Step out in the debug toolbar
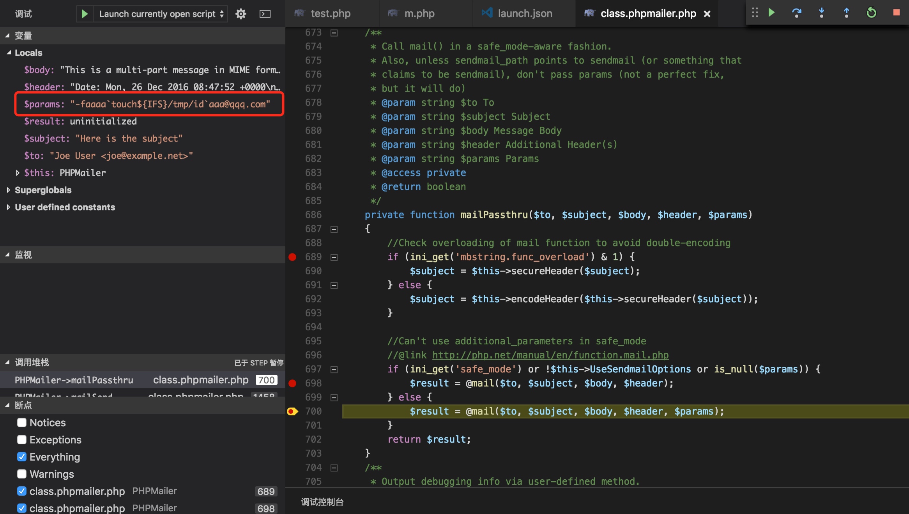This screenshot has width=909, height=514. click(846, 12)
